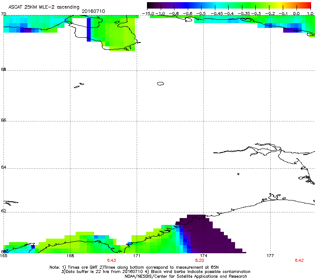
Task: Click the vertical blue data stripe near 169
Action: [89, 30]
